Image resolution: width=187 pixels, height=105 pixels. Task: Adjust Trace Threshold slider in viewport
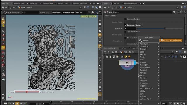27,92
